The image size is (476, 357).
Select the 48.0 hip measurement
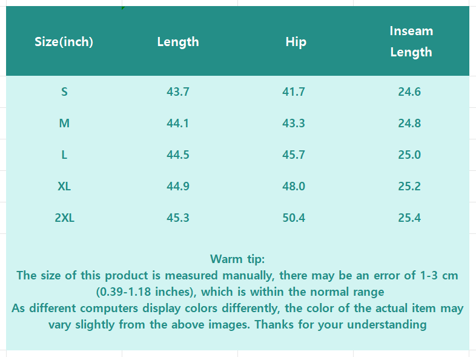[294, 187]
